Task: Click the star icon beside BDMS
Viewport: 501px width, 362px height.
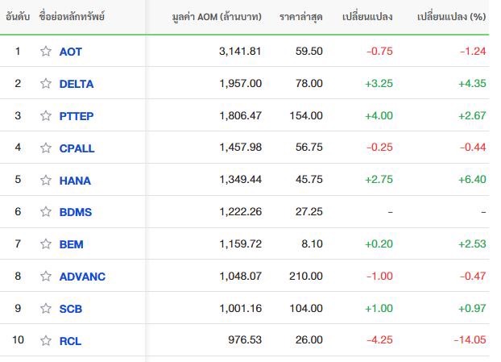Action: (46, 212)
